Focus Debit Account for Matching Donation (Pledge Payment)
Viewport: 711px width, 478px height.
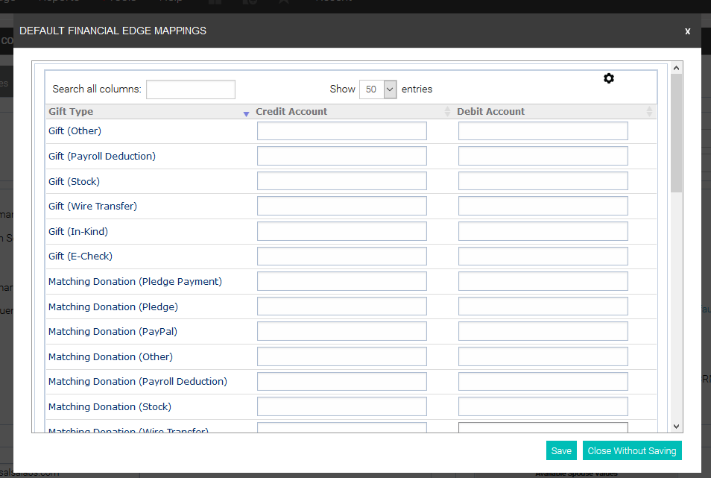coord(543,281)
